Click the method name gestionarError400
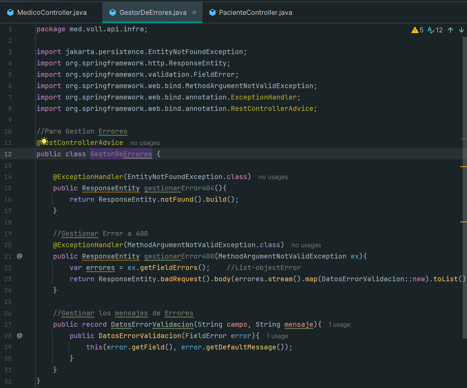Viewport: 467px width, 388px height. [179, 256]
